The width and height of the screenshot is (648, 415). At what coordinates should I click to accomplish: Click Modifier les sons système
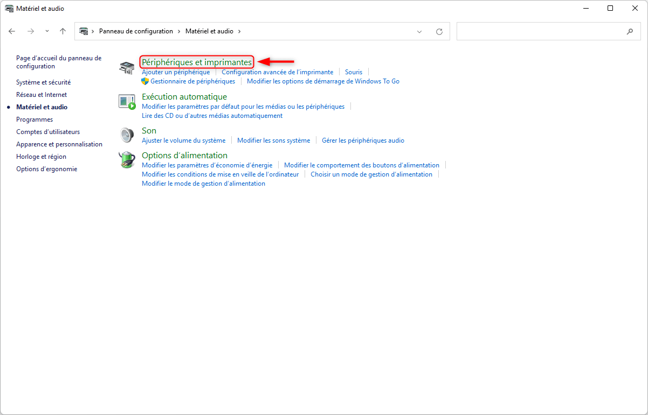coord(274,140)
